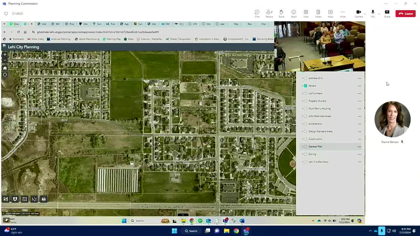
Task: Expand the Address Grid layer arrow
Action: pos(303,78)
